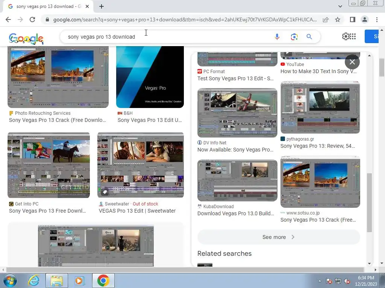Screen dimensions: 385x288
Task: Click VEGAS Pro 13 Edit | Sweetwater link
Action: tap(137, 211)
